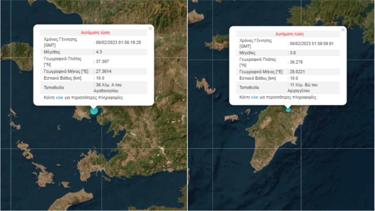Viewport: 375px width, 211px height.
Task: Select magnitude value 4.3
Action: click(99, 52)
